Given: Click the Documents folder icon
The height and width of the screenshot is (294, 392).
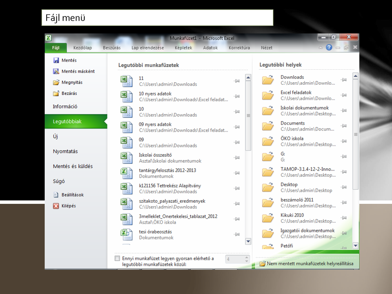Looking at the screenshot, I should (x=268, y=126).
